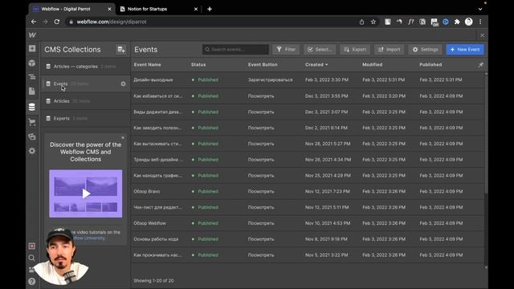Open the Ecommerce cart icon

pyautogui.click(x=32, y=122)
